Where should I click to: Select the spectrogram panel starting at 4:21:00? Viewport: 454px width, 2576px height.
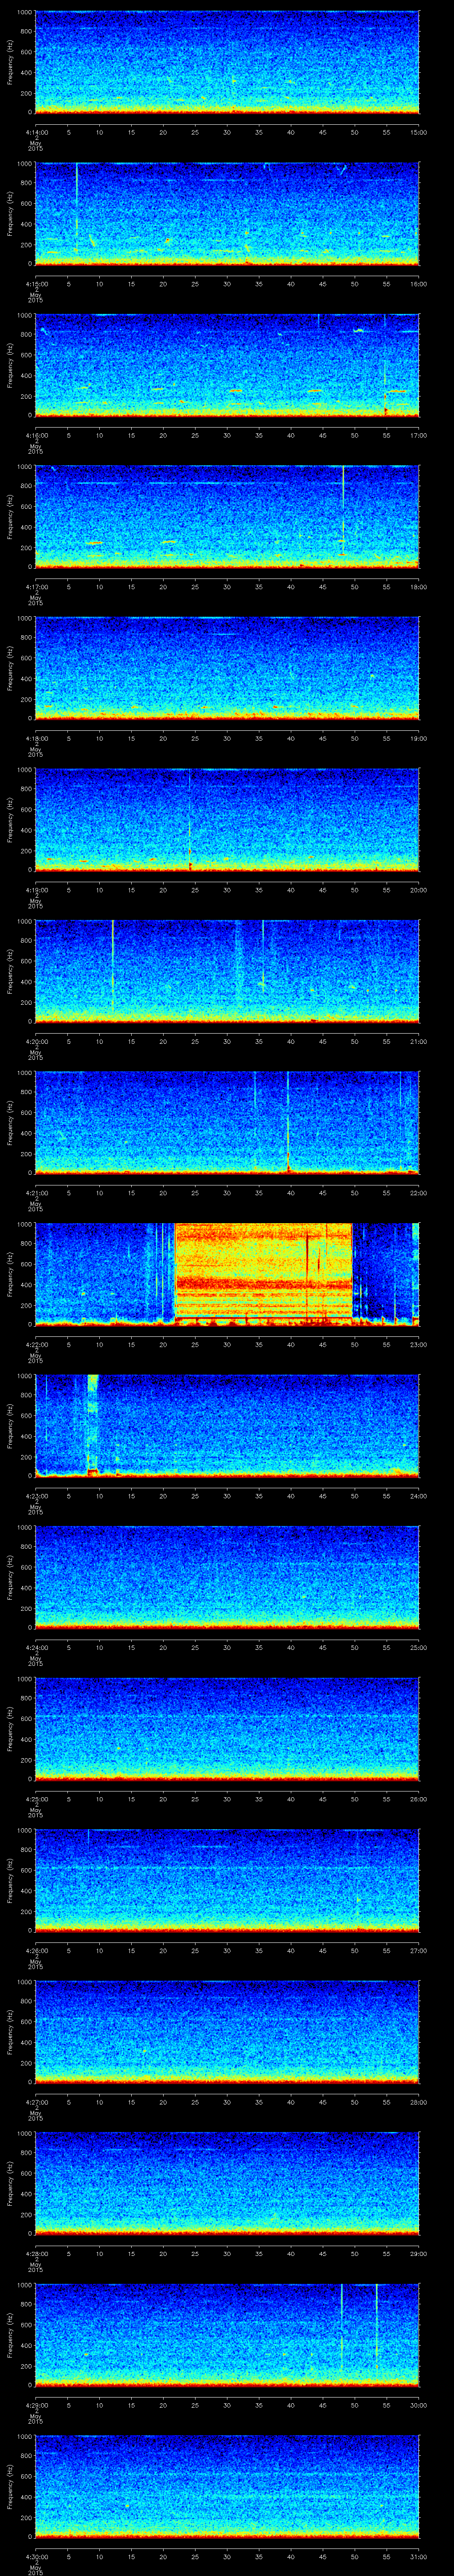pos(227,1123)
